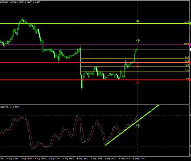This screenshot has height=161, width=191.
Task: Click the 9 Aug 23:00 time axis label
Action: (x=139, y=158)
